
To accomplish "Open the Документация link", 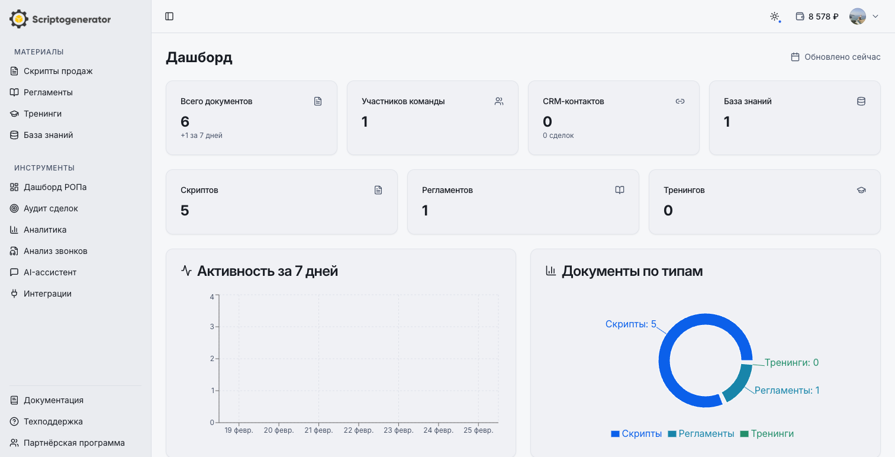I will click(53, 400).
